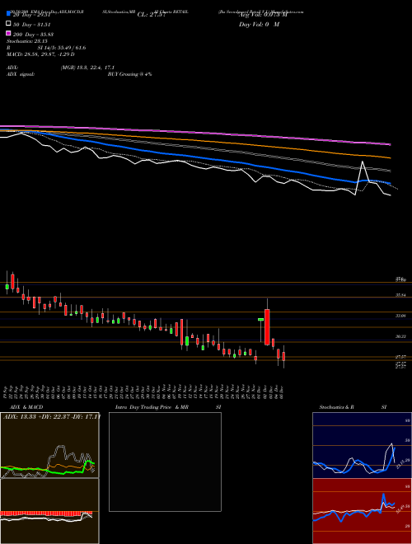This screenshot has height=544, width=412.
Task: Click the 33.06 price axis label
Action: tap(401, 316)
